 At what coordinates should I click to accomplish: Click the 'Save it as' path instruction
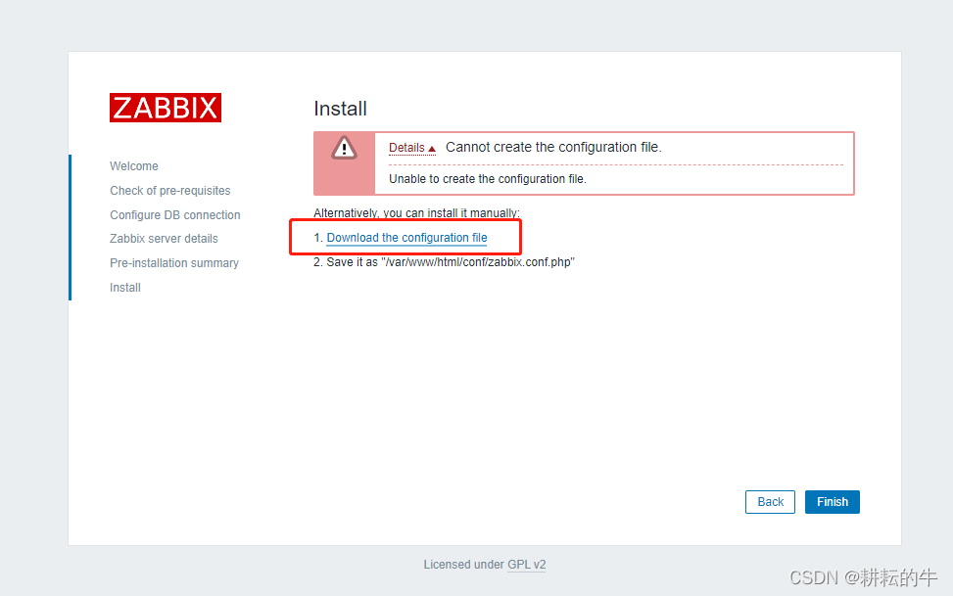tap(444, 262)
